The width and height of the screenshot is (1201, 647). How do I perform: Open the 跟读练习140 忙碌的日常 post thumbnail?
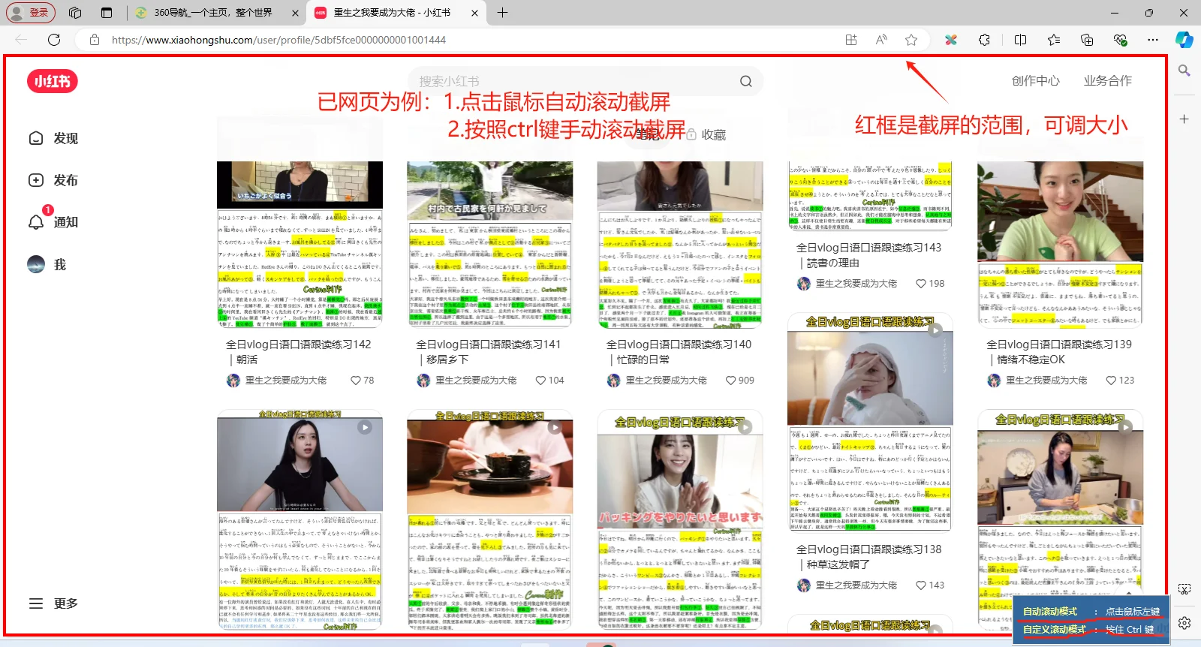[x=680, y=244]
